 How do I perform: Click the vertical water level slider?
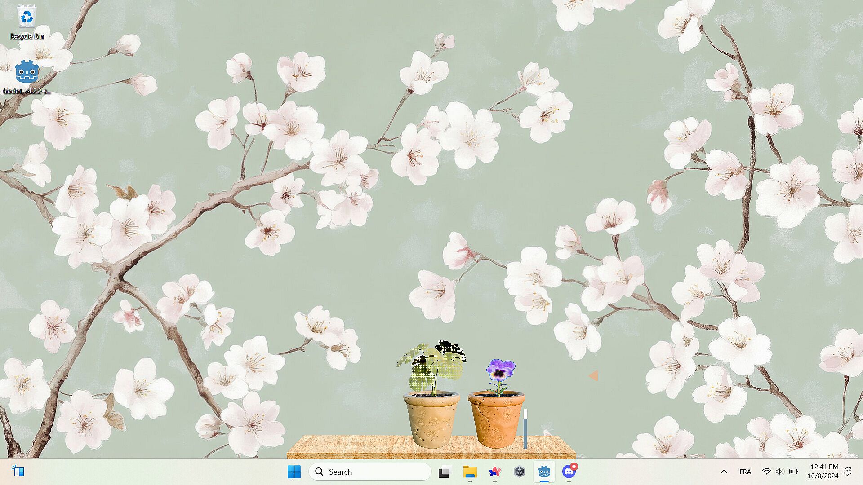coord(525,429)
